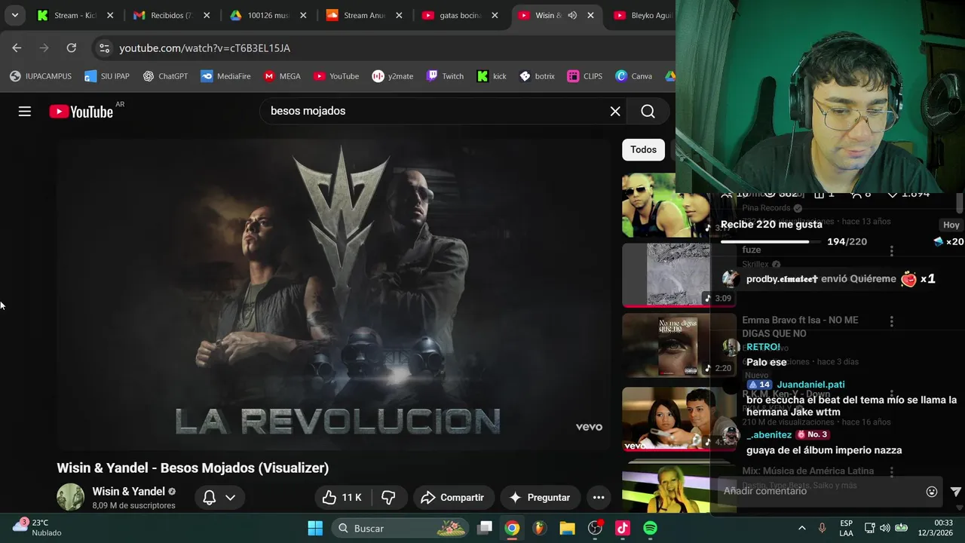Screen dimensions: 965x543
Task: Open the MEGA bookmark
Action: (x=282, y=76)
